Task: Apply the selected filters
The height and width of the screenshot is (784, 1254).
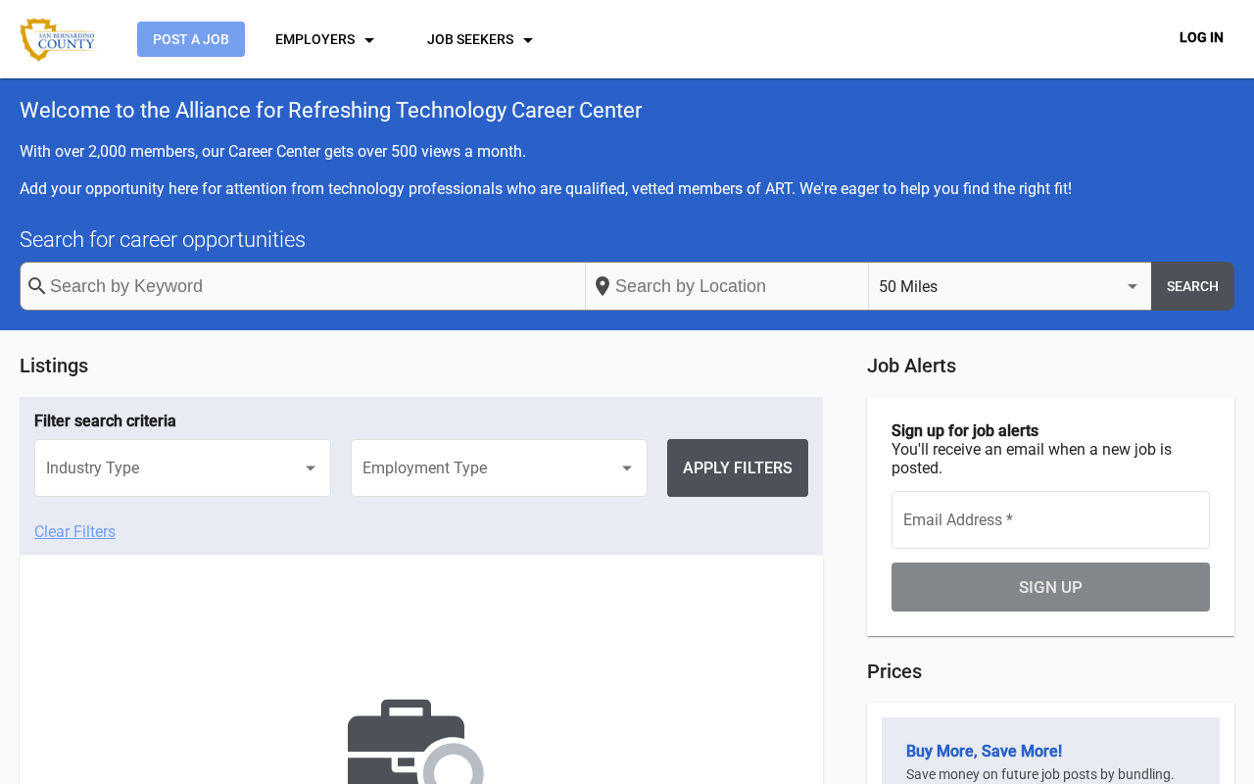Action: [738, 467]
